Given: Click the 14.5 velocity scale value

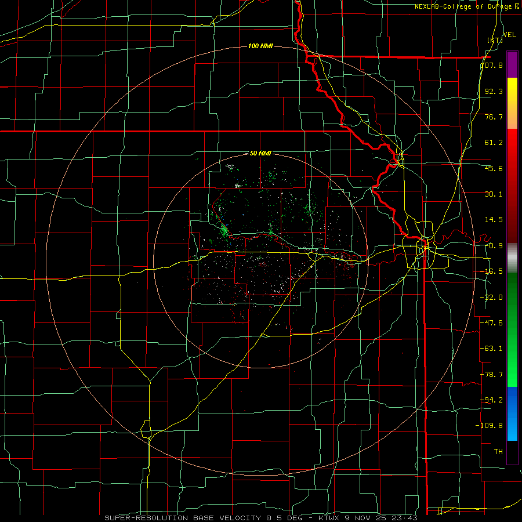Looking at the screenshot, I should click(x=494, y=220).
